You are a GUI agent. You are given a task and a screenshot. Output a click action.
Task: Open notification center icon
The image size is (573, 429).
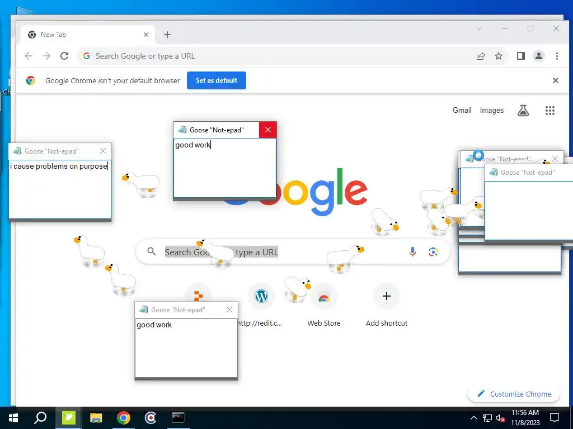coord(555,418)
